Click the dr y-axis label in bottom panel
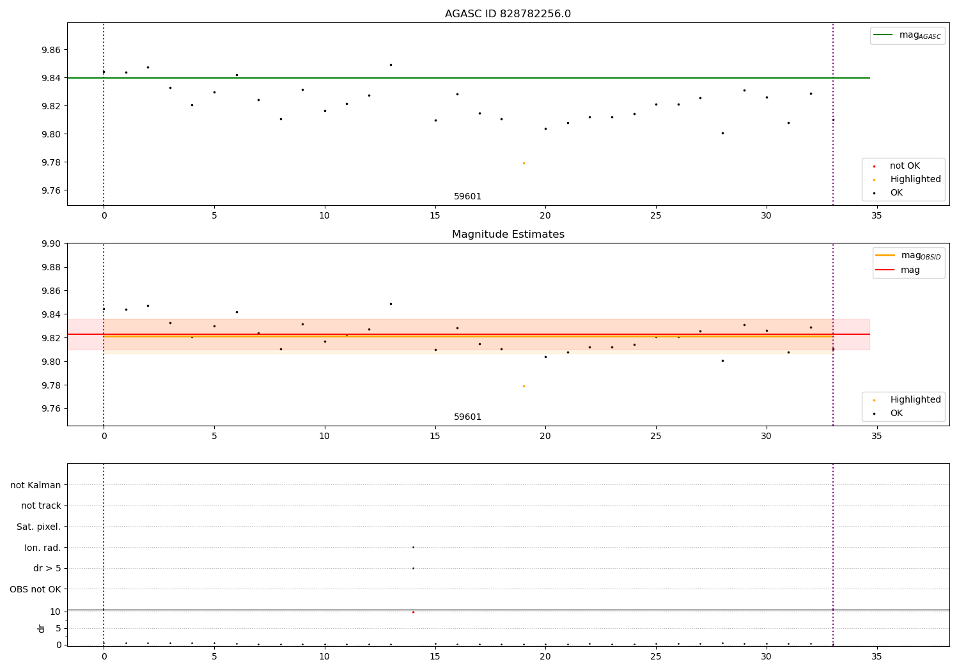 [42, 628]
